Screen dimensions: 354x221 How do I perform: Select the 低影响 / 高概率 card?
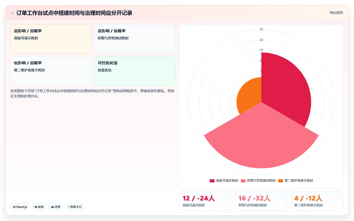(x=51, y=71)
